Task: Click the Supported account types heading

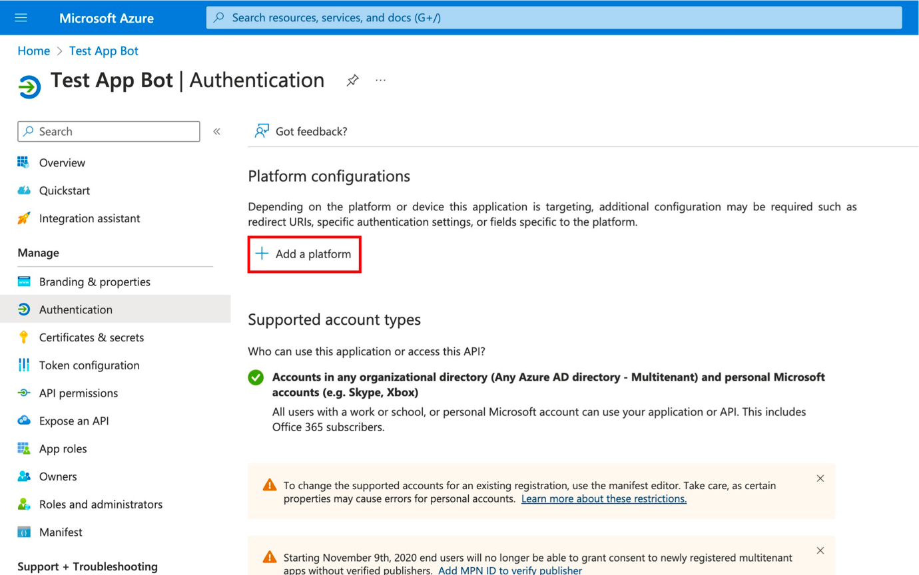Action: pyautogui.click(x=334, y=319)
